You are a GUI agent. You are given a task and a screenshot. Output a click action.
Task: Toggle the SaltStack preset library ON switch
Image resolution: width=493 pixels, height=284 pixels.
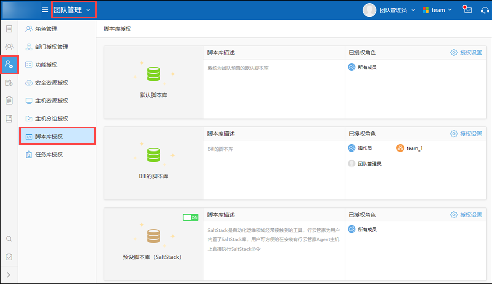pyautogui.click(x=191, y=217)
